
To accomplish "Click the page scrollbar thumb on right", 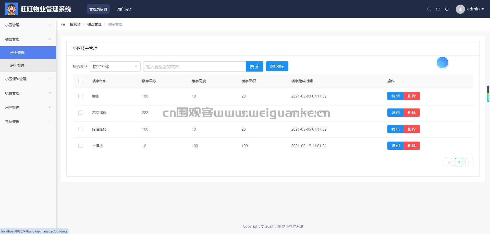I will [x=488, y=93].
